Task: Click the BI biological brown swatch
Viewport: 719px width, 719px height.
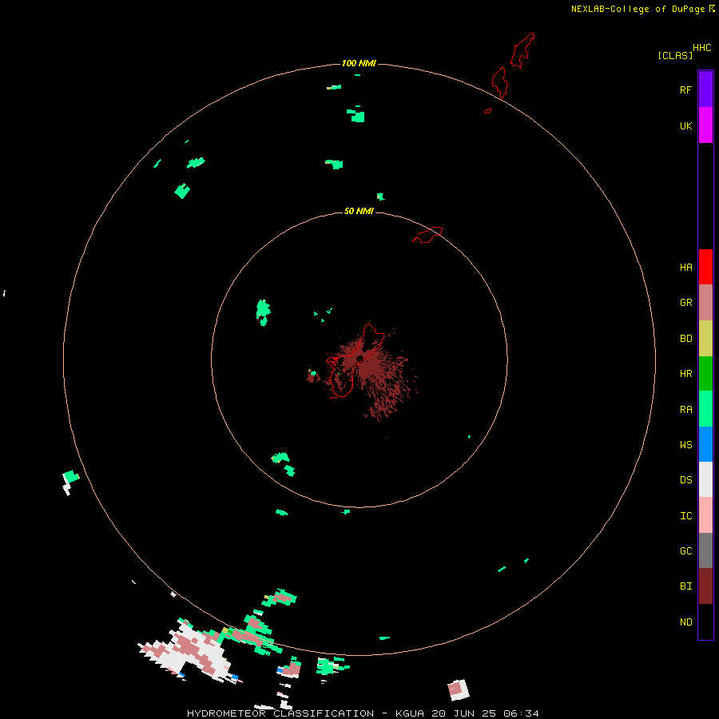Action: pos(705,586)
